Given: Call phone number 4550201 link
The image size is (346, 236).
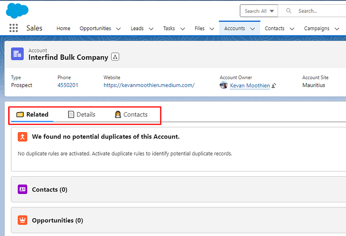Looking at the screenshot, I should tap(68, 85).
